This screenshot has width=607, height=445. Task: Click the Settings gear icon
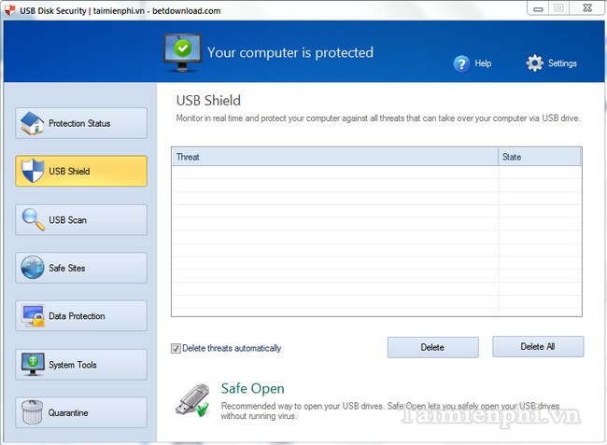tap(534, 63)
